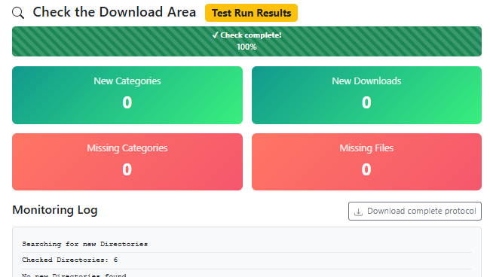Open the Missing Categories card
This screenshot has height=277, width=490.
point(127,162)
